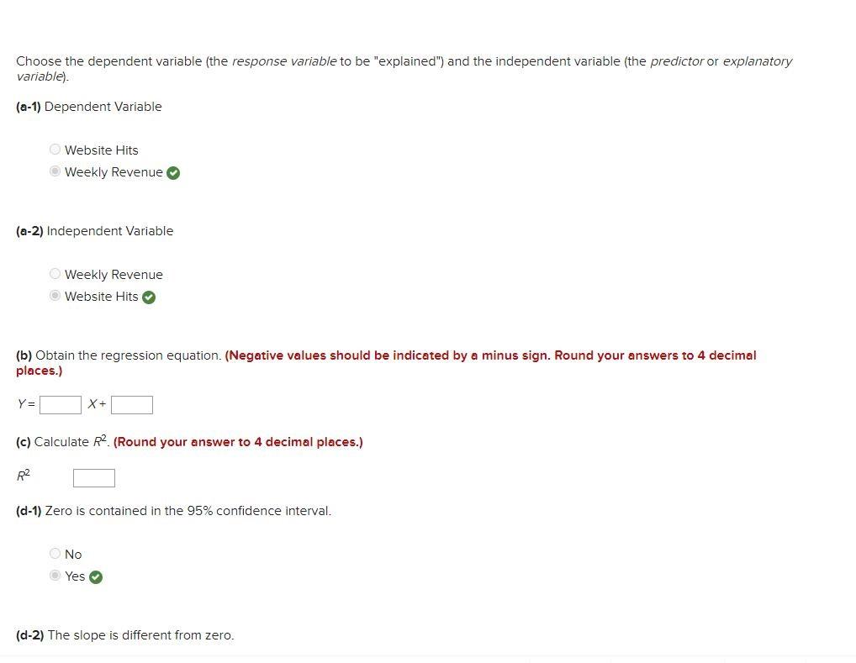This screenshot has width=856, height=663.
Task: Select Weekly Revenue as dependent variable
Action: point(55,171)
